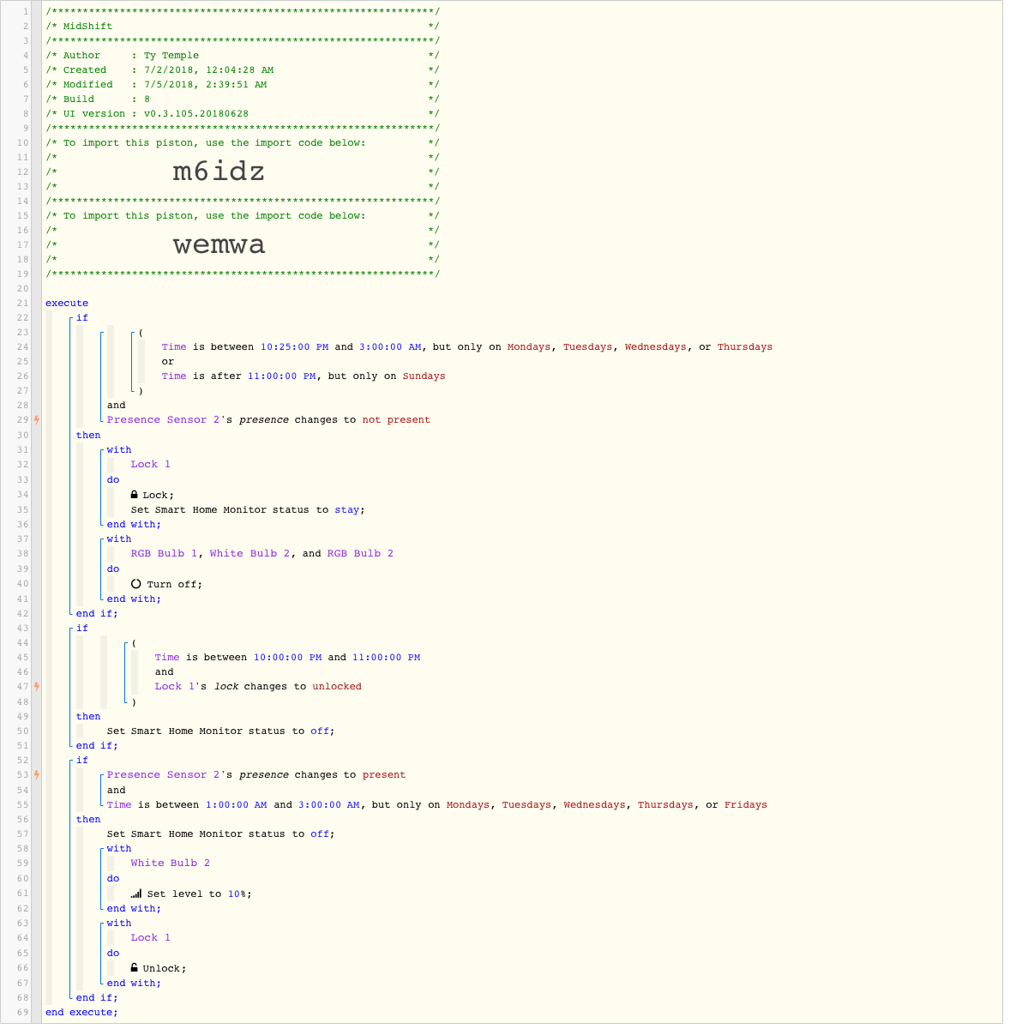
Task: Click Set Smart Home Monitor off on line 50
Action: [220, 731]
